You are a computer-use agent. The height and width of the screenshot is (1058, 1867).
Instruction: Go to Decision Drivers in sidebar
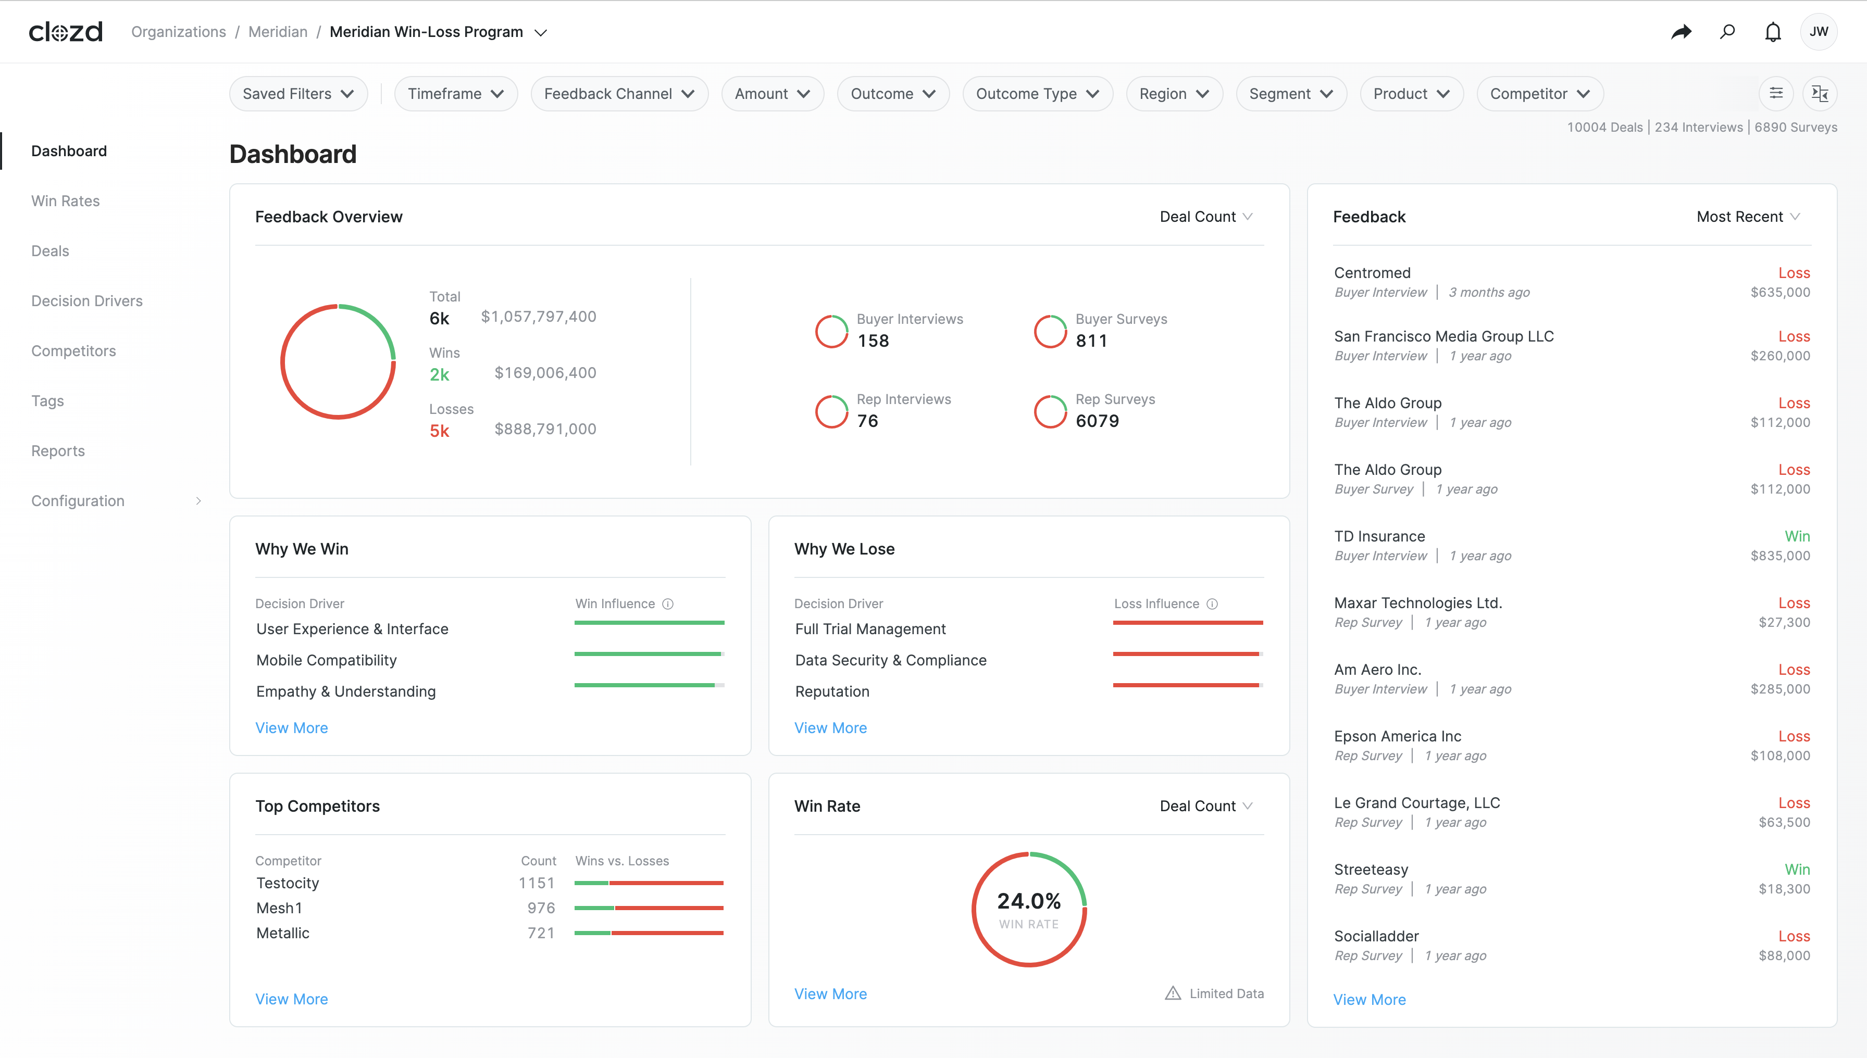point(86,301)
